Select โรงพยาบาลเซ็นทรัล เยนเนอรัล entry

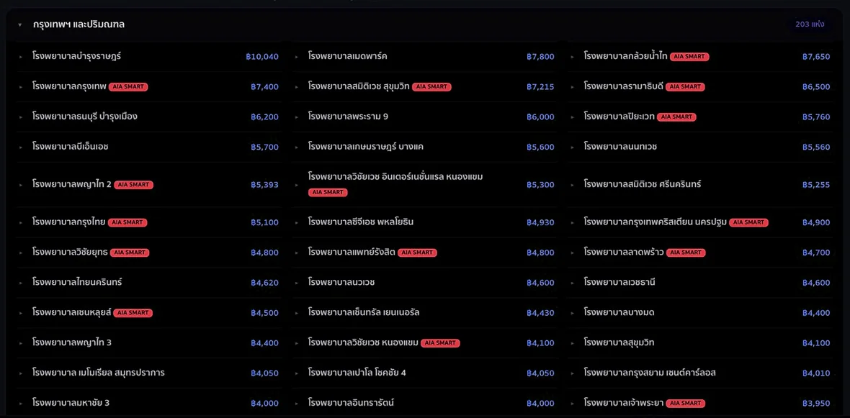coord(364,313)
